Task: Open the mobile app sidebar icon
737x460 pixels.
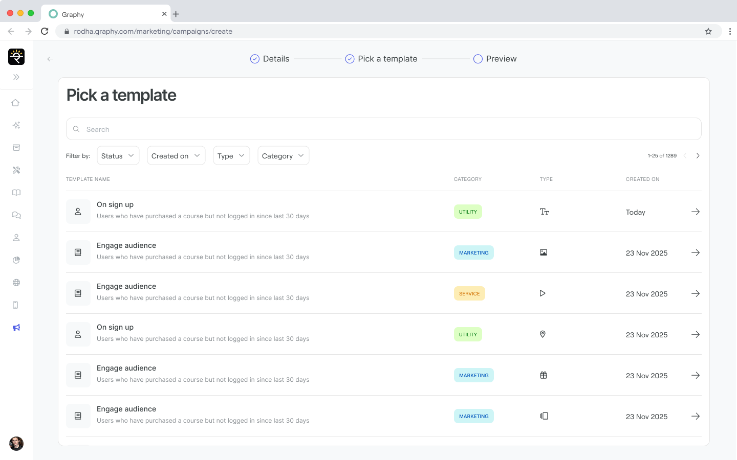Action: tap(16, 305)
